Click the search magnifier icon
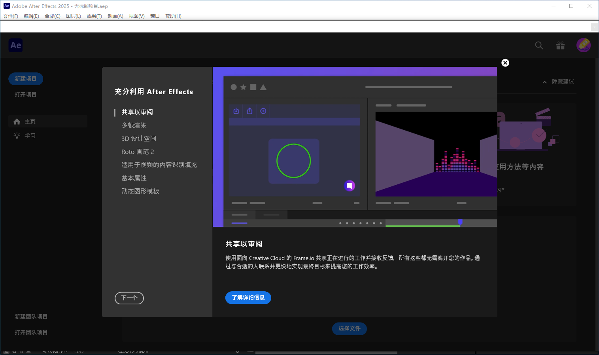The image size is (599, 355). point(539,46)
